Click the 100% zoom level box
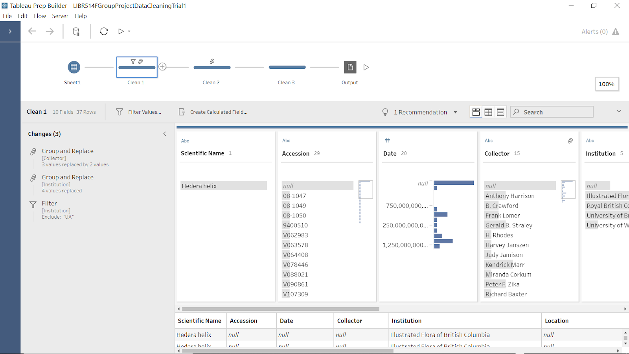 pyautogui.click(x=607, y=84)
